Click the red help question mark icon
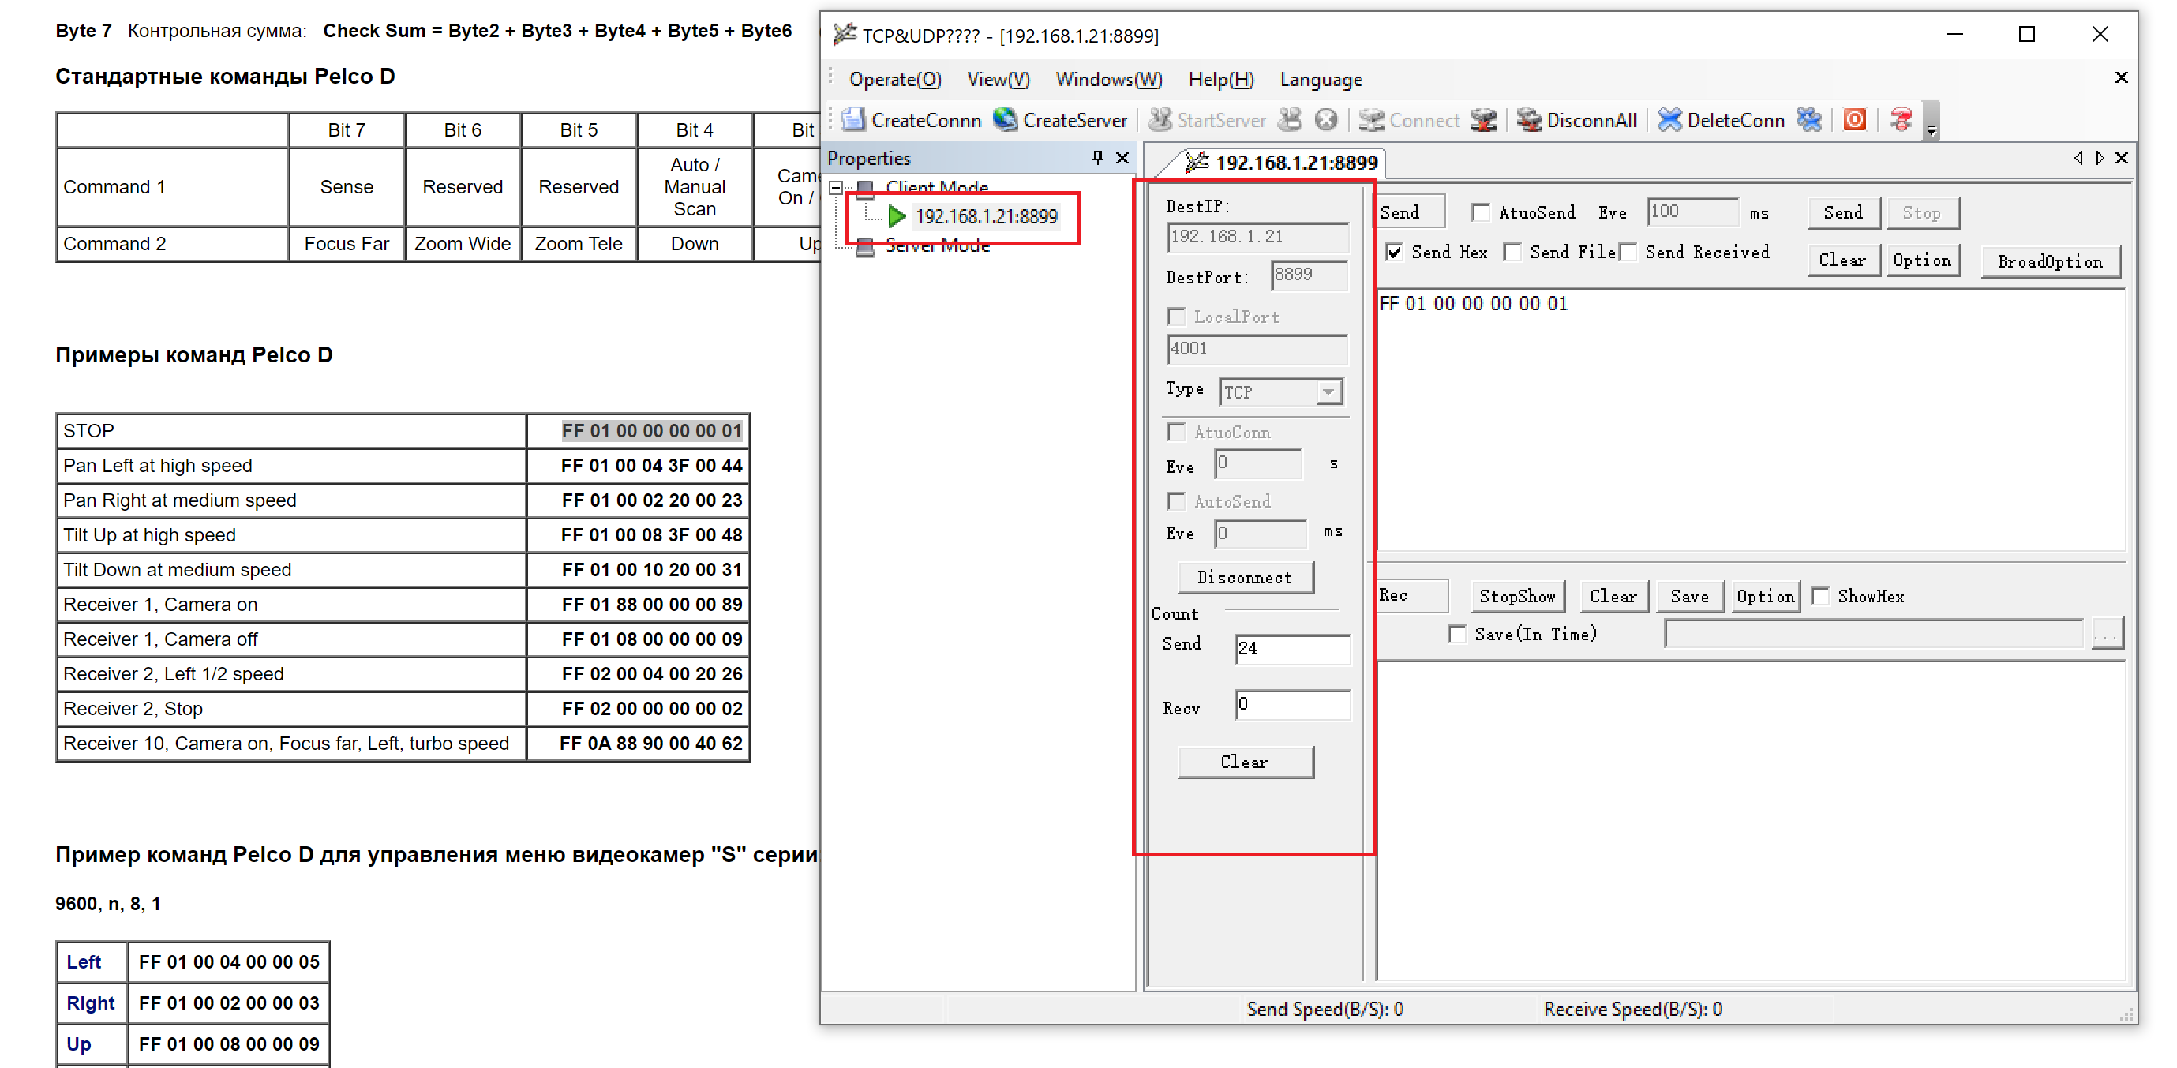Viewport: 2177px width, 1068px height. (1901, 120)
